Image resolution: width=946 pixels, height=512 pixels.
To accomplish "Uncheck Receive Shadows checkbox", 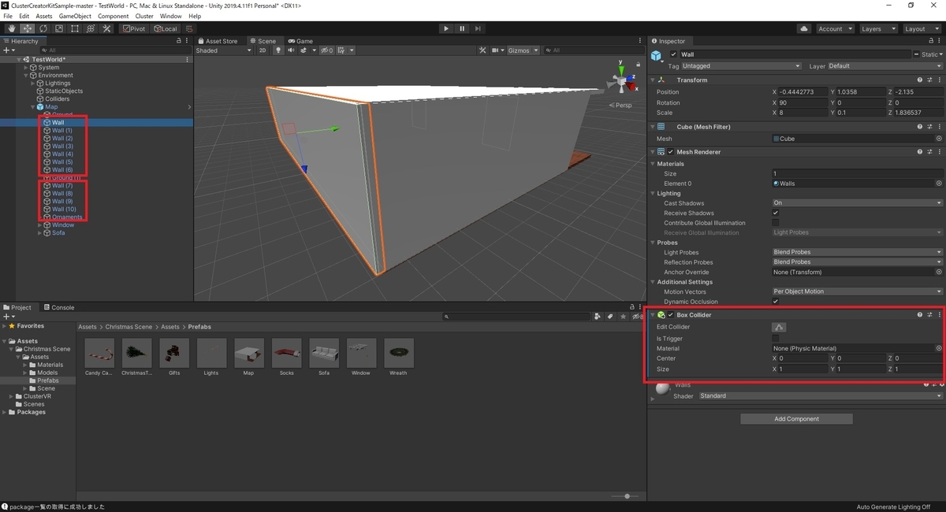I will pyautogui.click(x=776, y=213).
